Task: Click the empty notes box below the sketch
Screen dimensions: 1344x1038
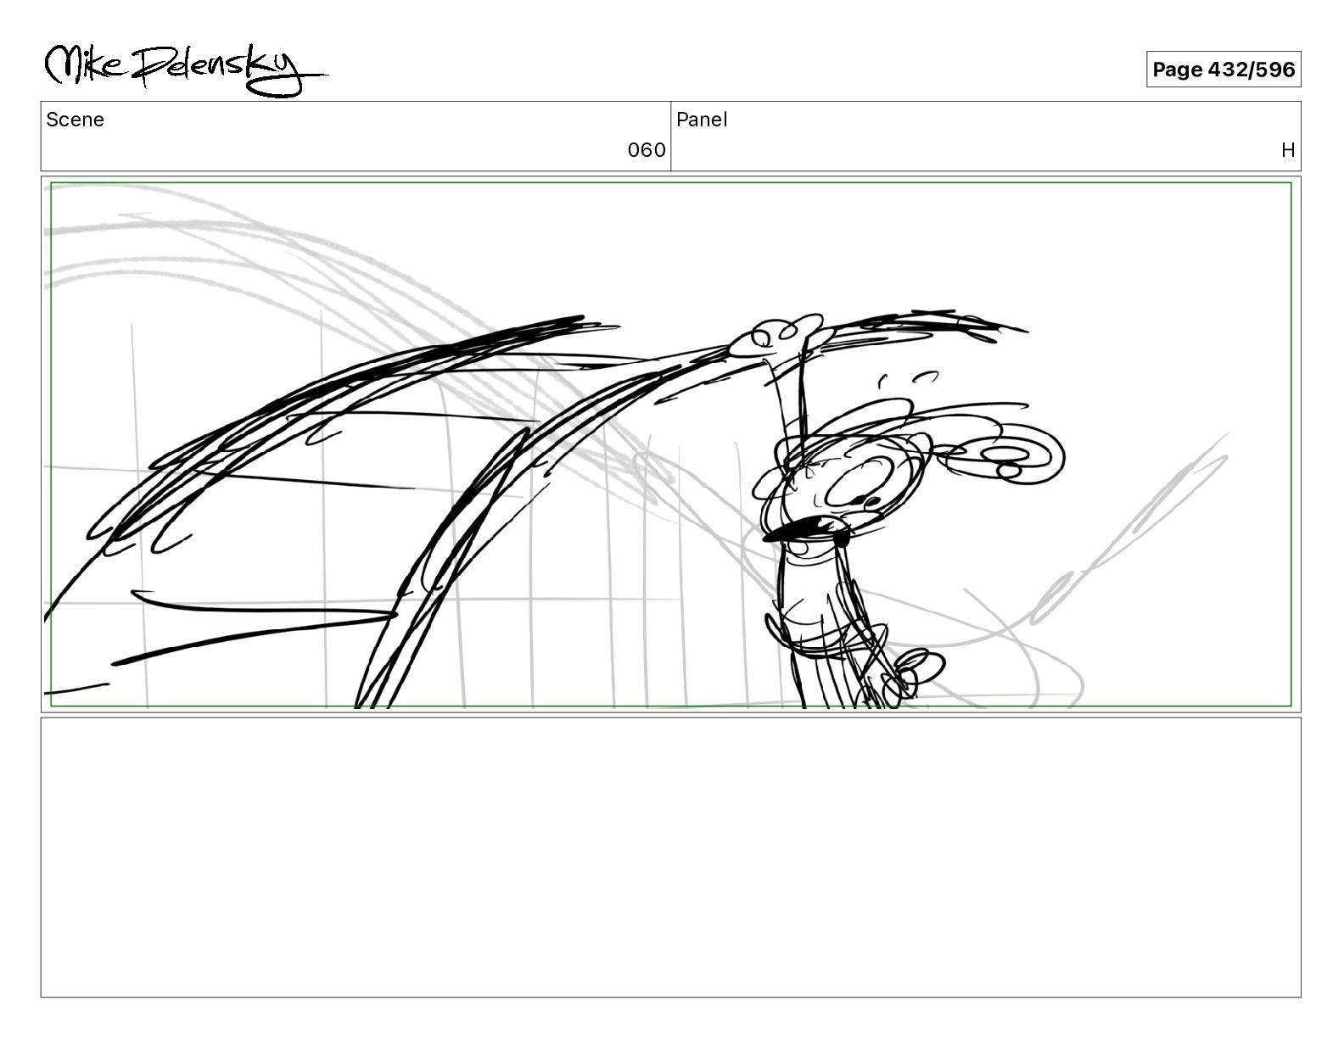Action: coord(670,857)
